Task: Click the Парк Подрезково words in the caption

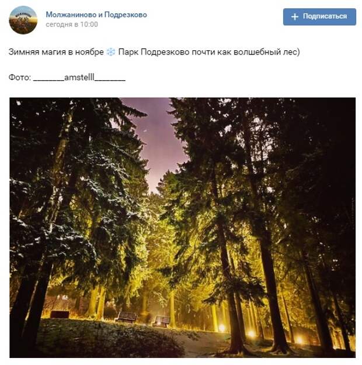Action: [x=154, y=51]
